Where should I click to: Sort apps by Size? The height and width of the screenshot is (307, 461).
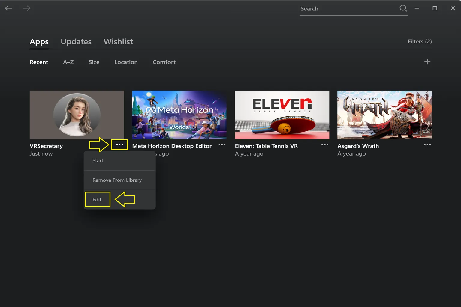pos(94,62)
